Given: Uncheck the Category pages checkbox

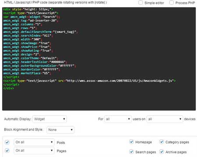Looking at the screenshot, I should (162, 142).
